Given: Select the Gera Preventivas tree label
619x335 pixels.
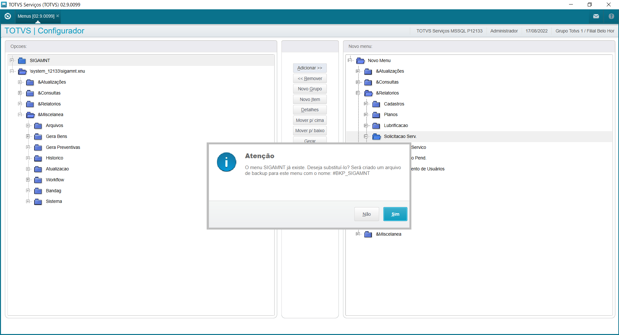Looking at the screenshot, I should [x=63, y=147].
